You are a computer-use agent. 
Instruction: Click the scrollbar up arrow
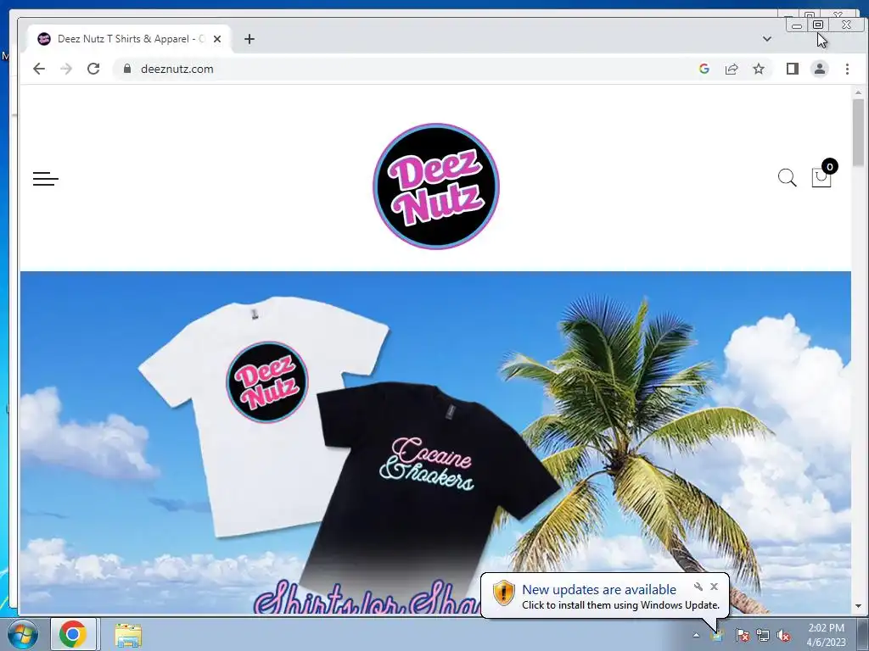coord(858,92)
